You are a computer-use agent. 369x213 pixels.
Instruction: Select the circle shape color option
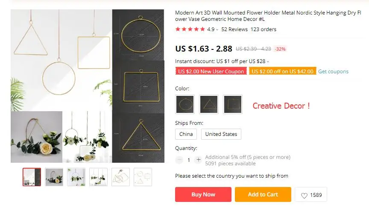pyautogui.click(x=185, y=104)
